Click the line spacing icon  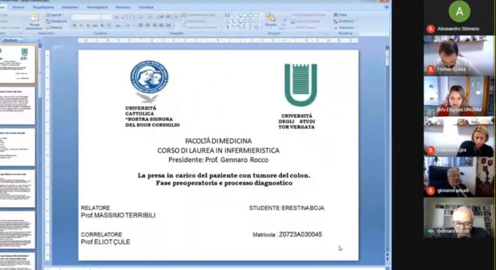(176, 17)
